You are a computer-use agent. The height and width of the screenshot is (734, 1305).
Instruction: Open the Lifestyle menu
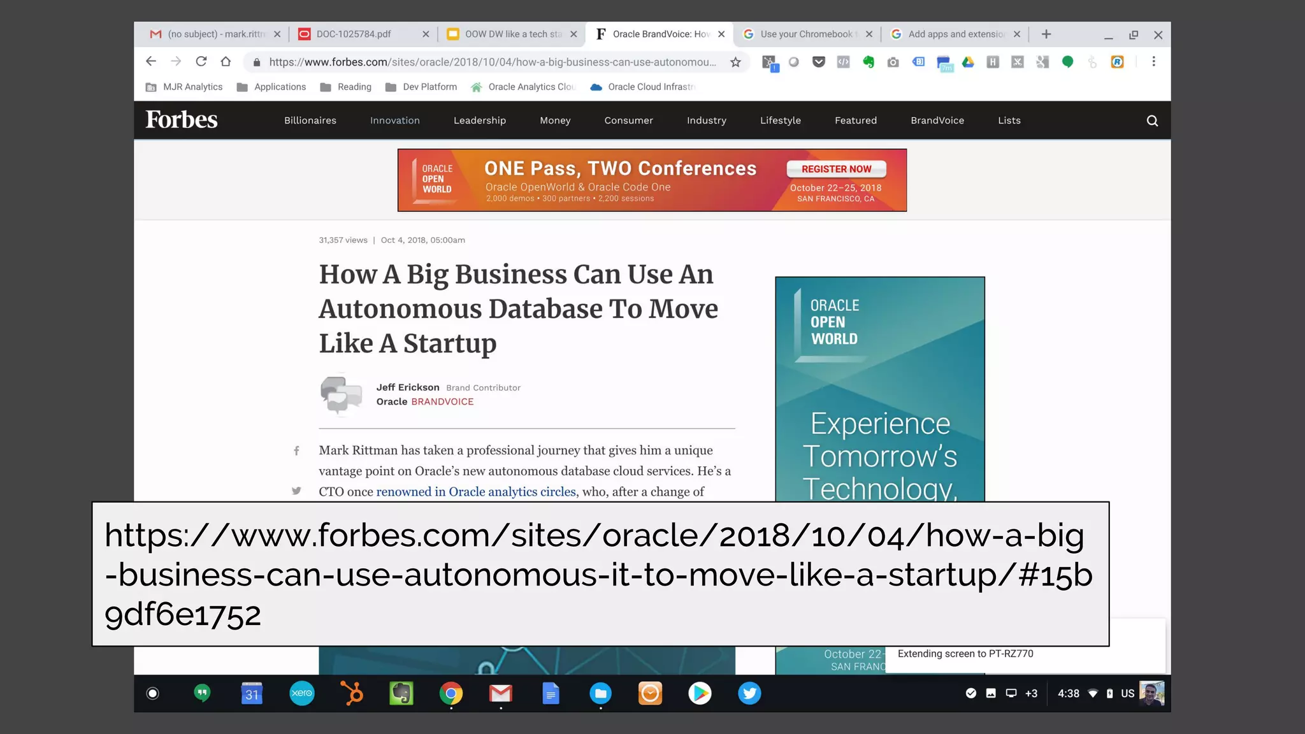pos(781,120)
